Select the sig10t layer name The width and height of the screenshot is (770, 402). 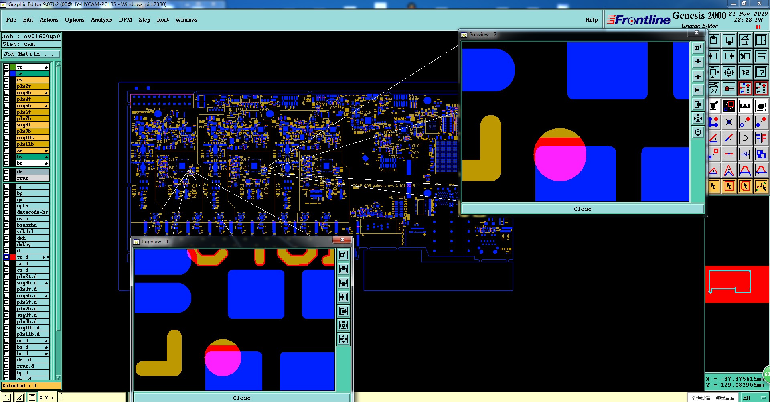pyautogui.click(x=32, y=138)
